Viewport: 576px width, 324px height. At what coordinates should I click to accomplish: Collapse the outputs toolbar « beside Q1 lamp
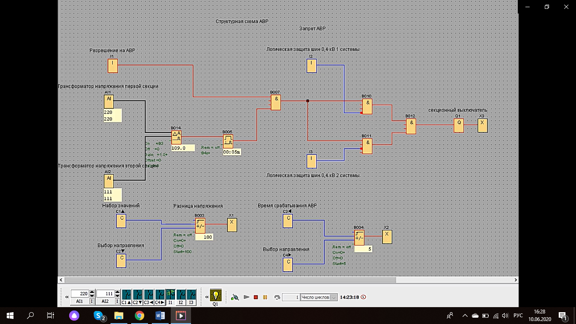pyautogui.click(x=206, y=297)
